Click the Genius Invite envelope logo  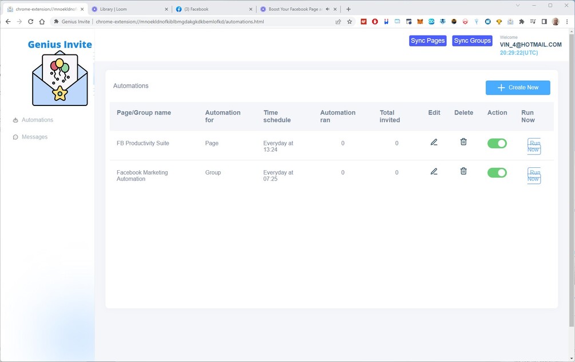point(60,78)
